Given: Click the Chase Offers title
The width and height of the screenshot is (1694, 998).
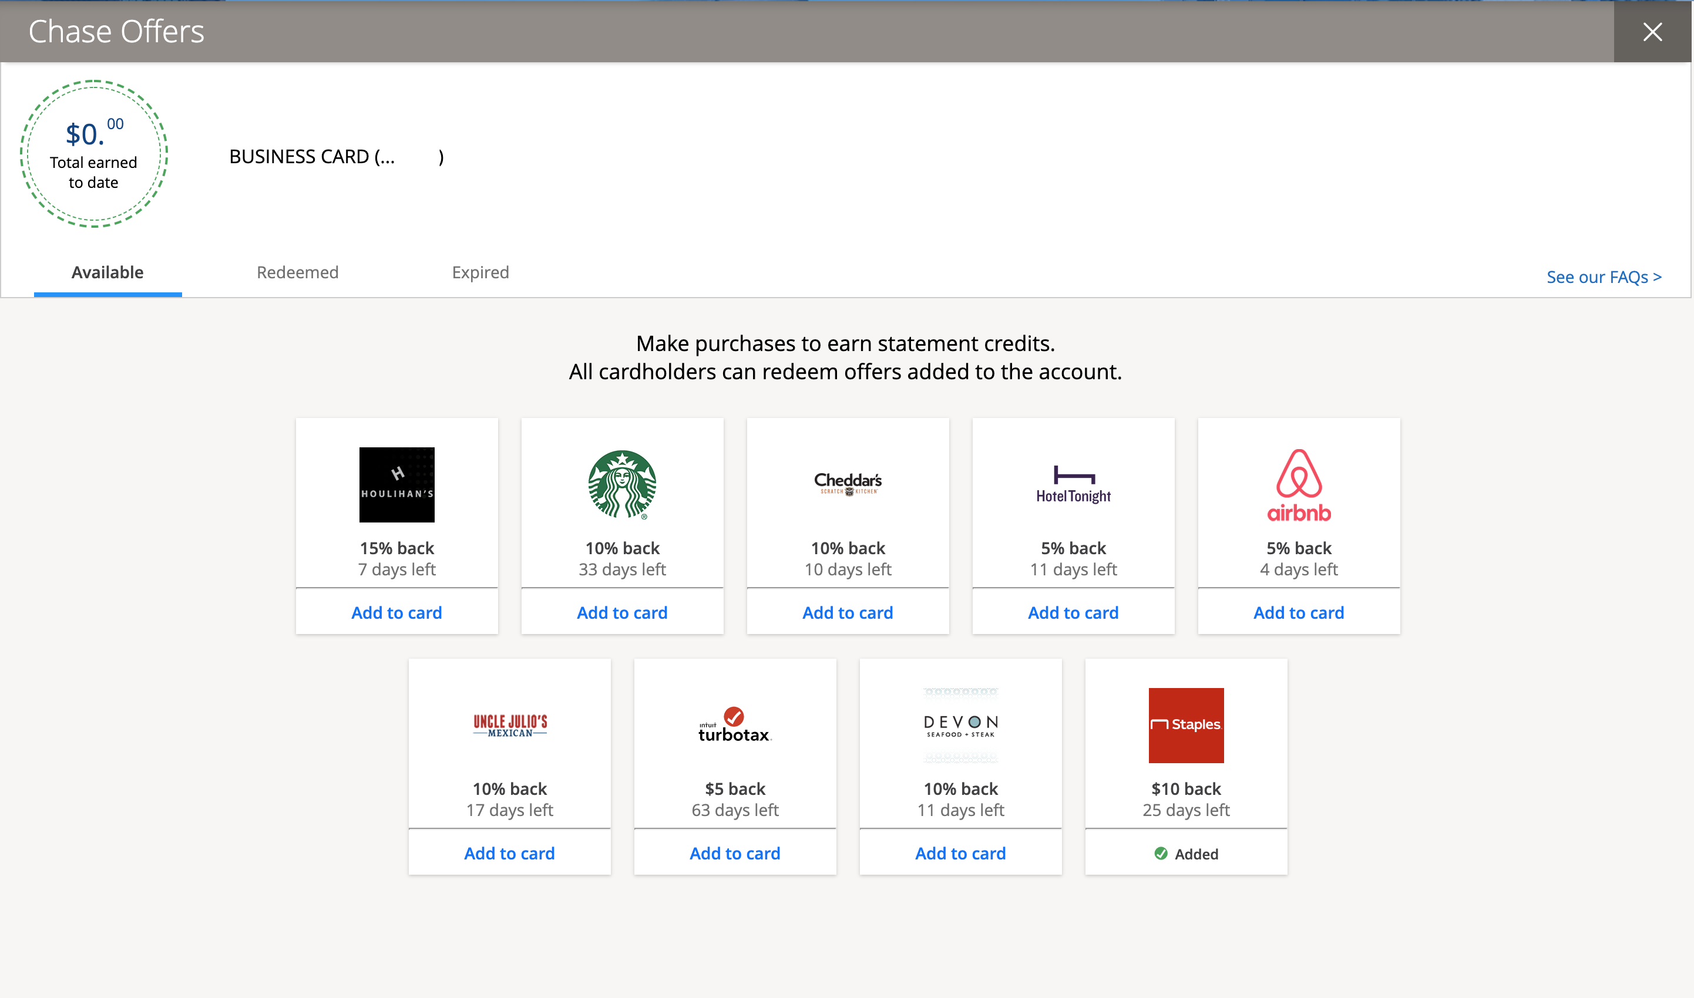Looking at the screenshot, I should [x=116, y=32].
